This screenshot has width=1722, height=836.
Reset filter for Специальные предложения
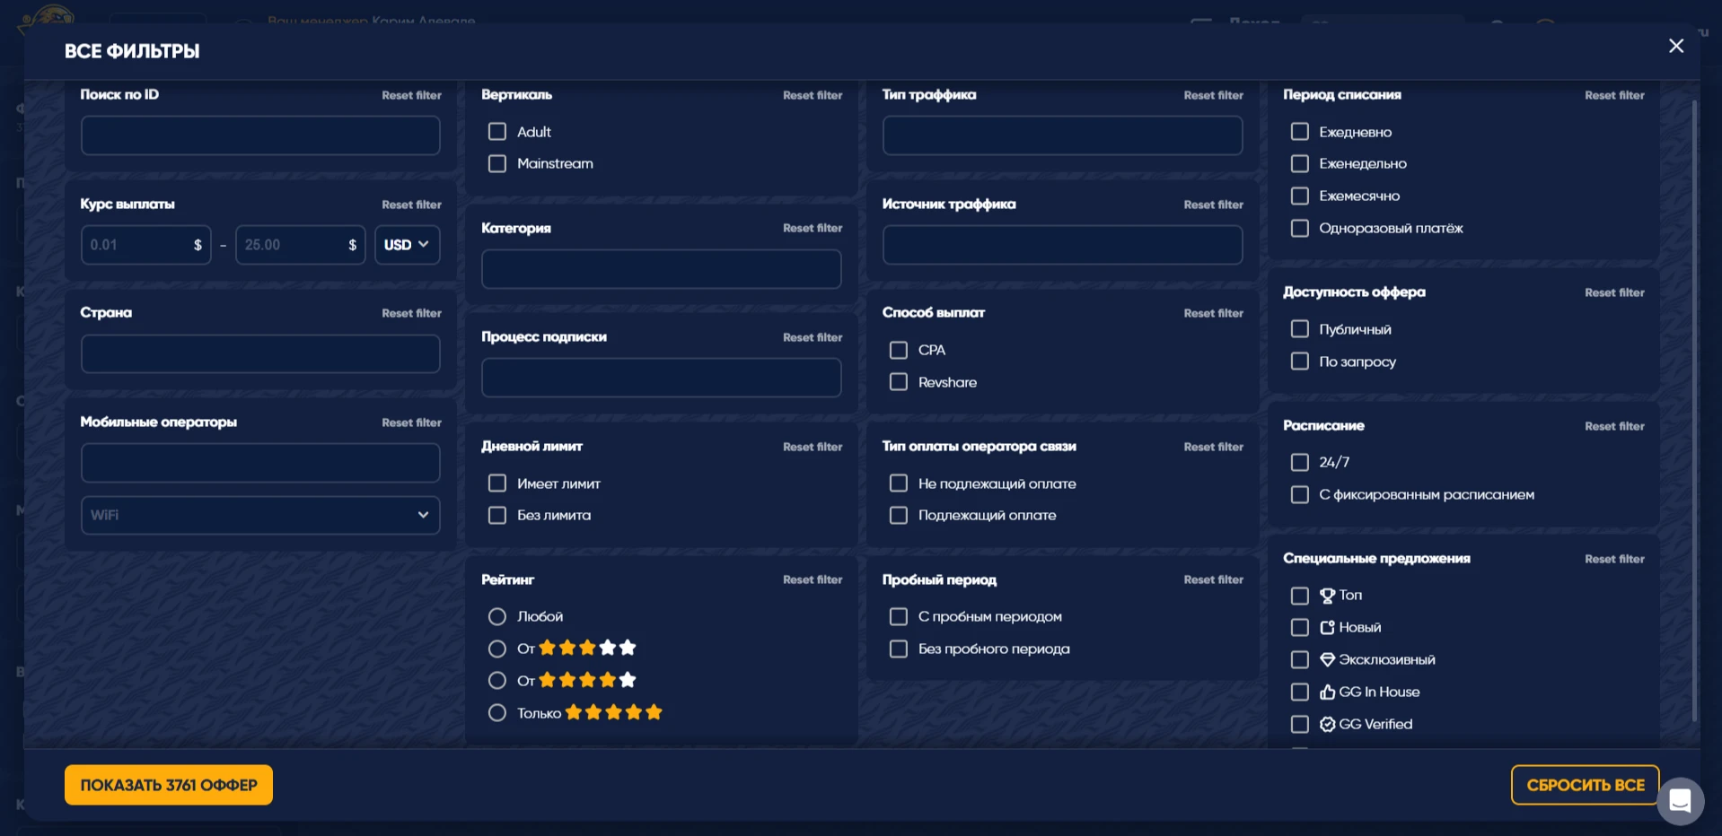pos(1614,559)
